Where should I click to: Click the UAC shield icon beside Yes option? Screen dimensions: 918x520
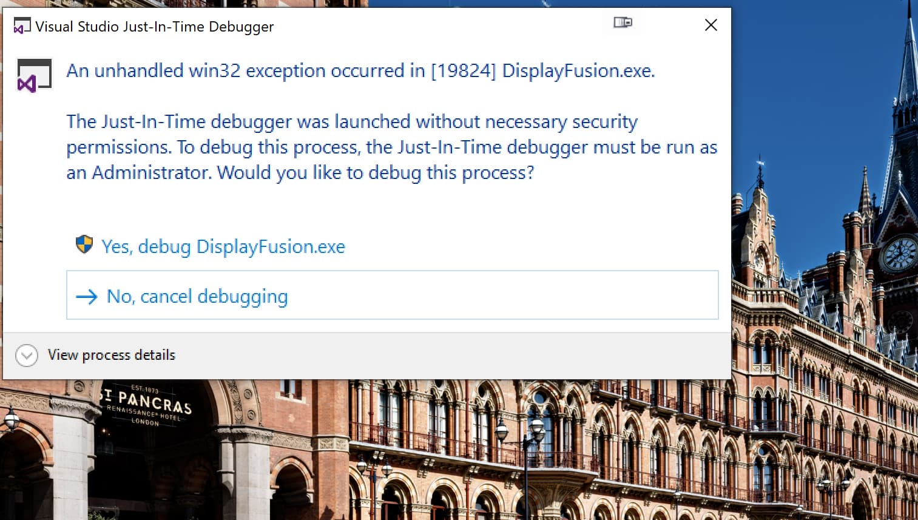pyautogui.click(x=84, y=245)
